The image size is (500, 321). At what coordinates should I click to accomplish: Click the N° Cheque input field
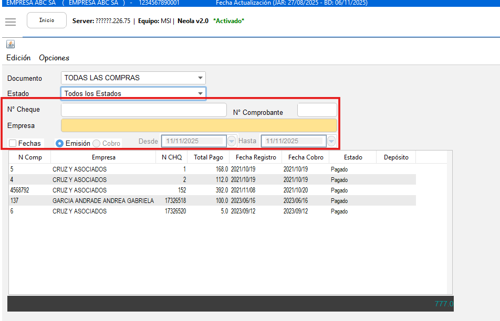143,110
